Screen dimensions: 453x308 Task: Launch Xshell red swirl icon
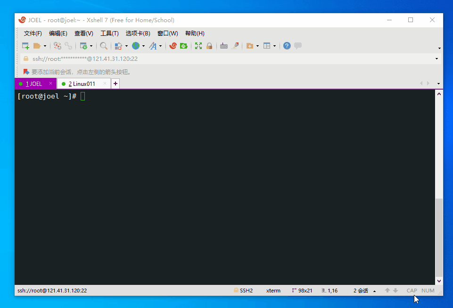[173, 46]
